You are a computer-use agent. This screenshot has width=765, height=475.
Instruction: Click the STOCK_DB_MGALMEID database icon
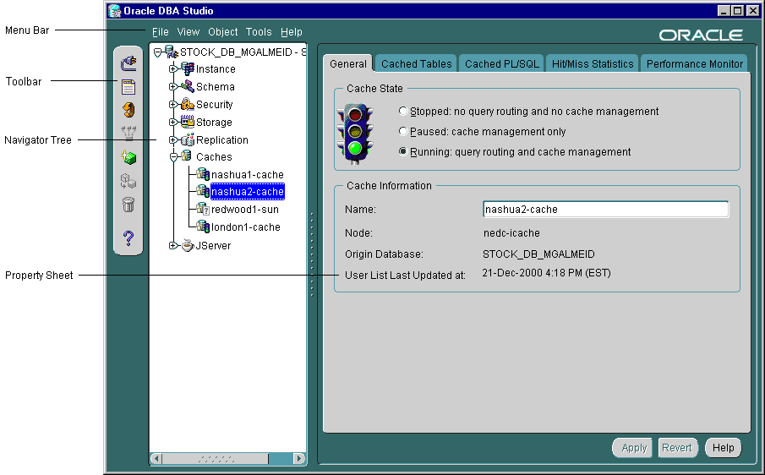click(x=172, y=52)
